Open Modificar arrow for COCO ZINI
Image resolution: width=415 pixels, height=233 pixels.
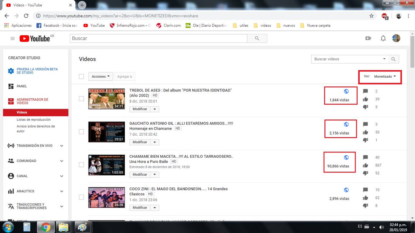pyautogui.click(x=155, y=208)
